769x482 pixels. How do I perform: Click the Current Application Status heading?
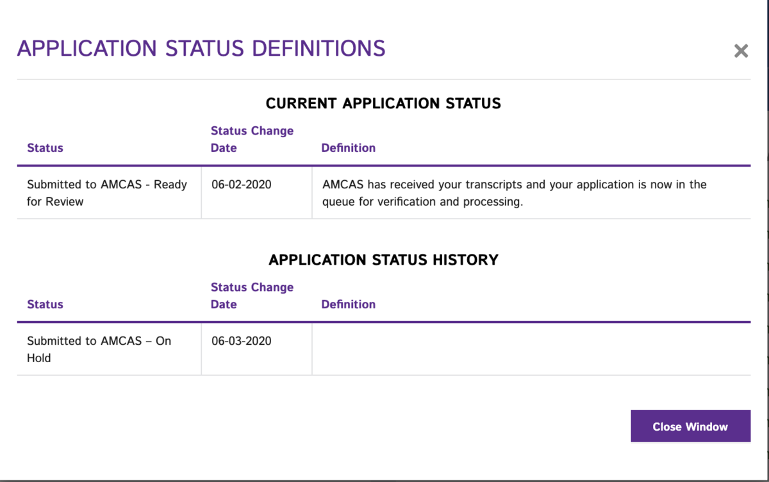[x=383, y=103]
